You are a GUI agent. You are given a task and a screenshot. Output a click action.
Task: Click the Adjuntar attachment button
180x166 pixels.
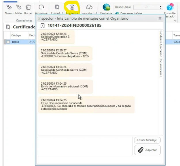[147, 150]
